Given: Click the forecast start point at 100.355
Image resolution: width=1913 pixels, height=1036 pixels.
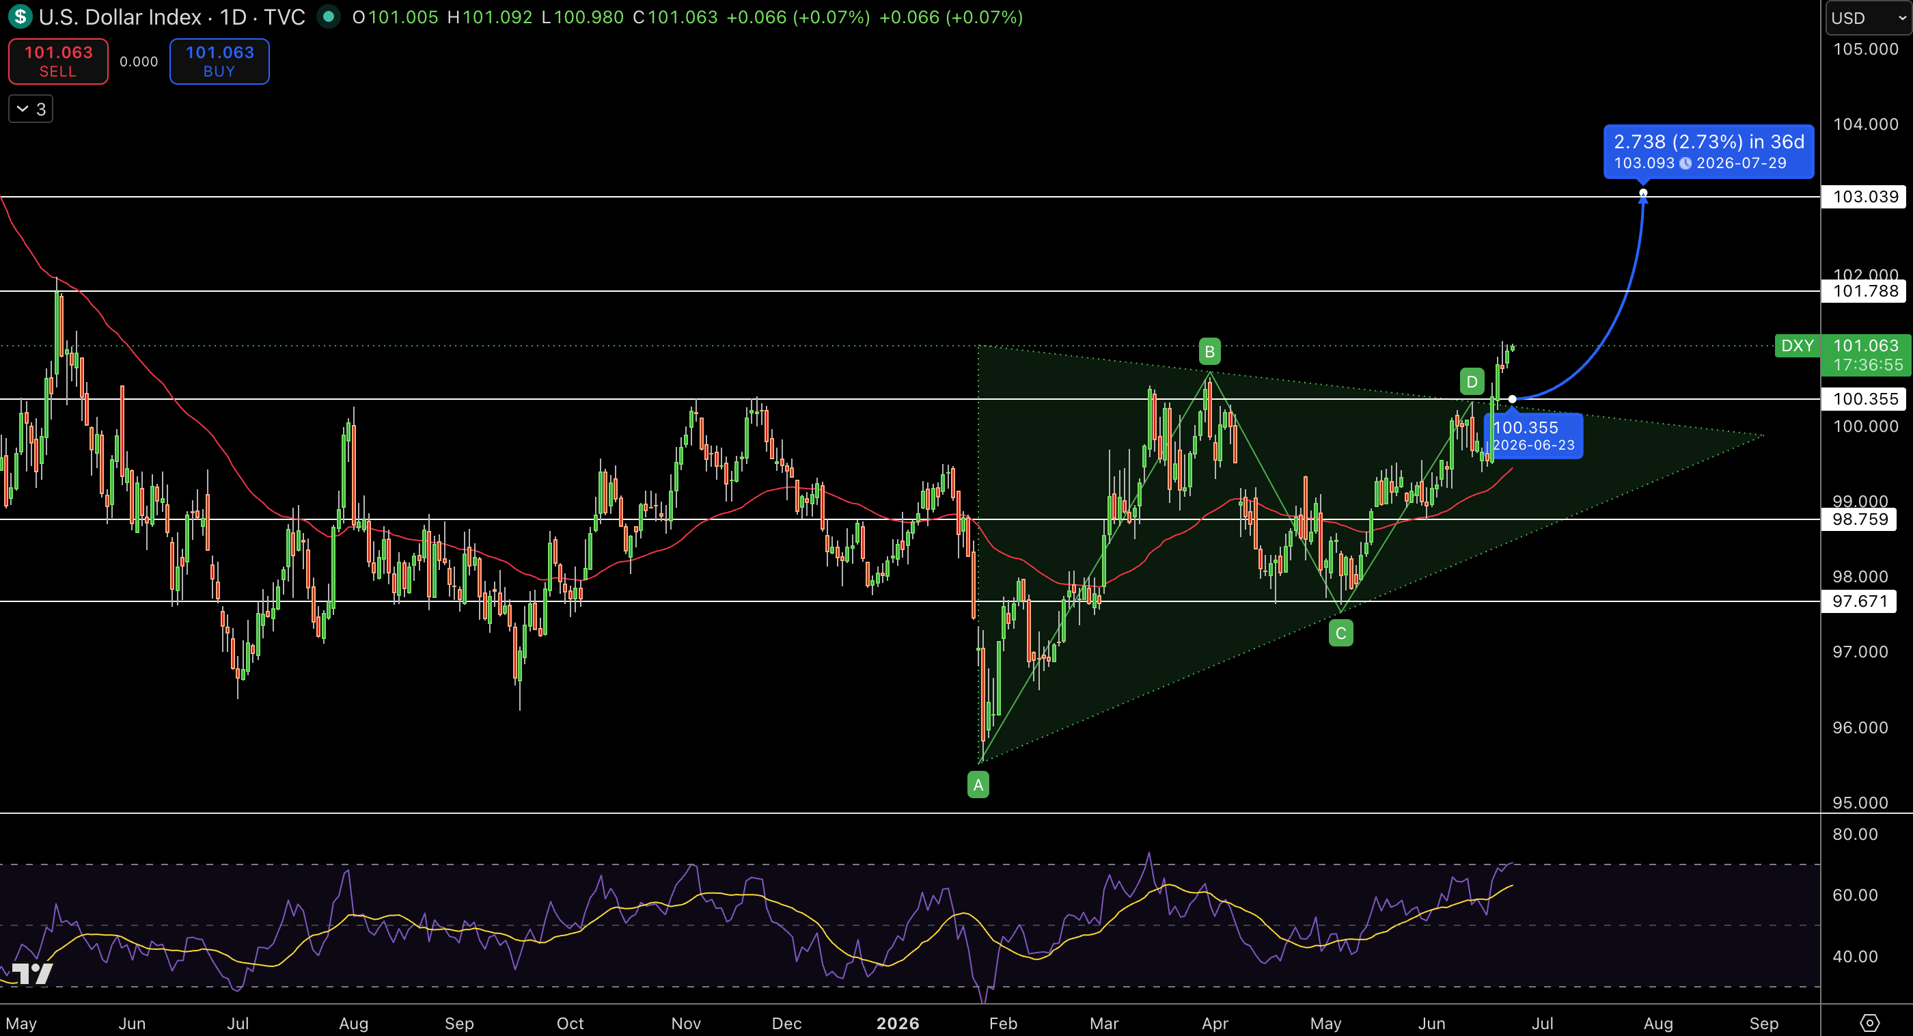Looking at the screenshot, I should pyautogui.click(x=1512, y=400).
